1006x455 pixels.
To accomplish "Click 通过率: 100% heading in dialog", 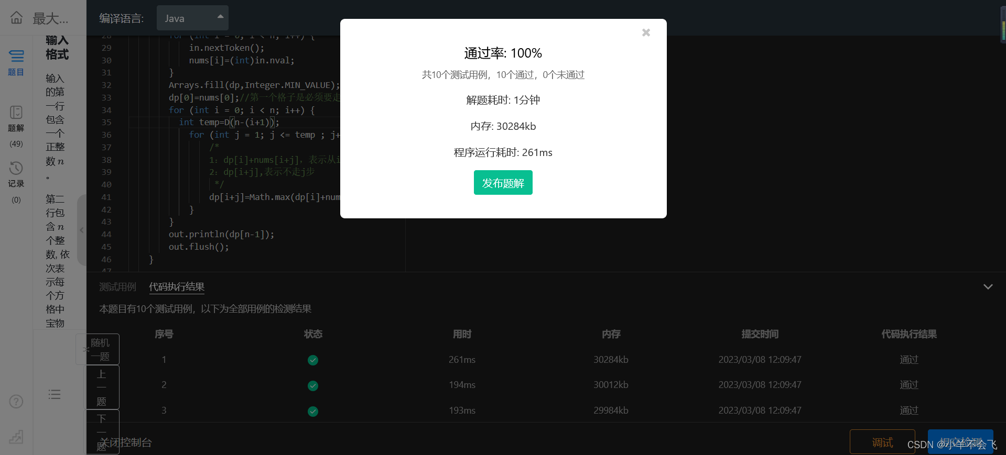I will 503,53.
